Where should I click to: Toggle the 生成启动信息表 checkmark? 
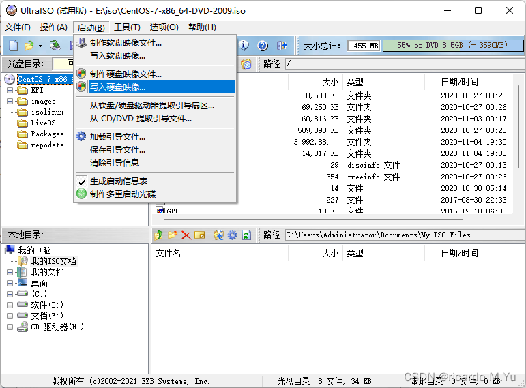(x=81, y=182)
